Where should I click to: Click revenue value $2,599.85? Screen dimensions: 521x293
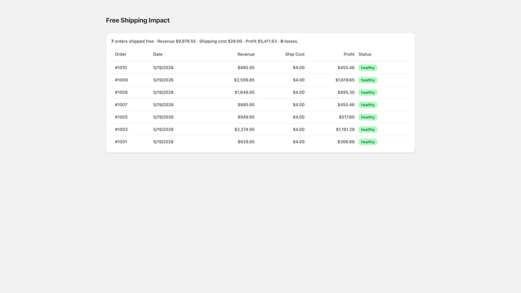point(244,79)
